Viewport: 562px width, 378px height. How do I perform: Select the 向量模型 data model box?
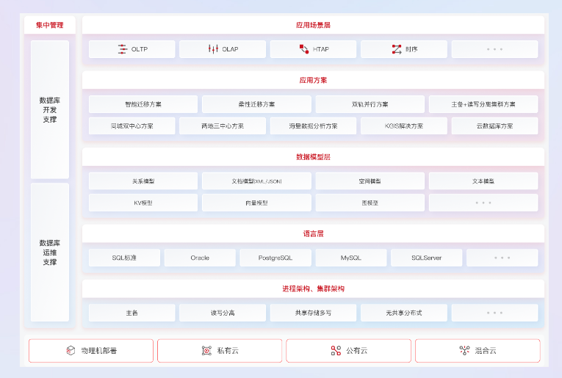(x=256, y=203)
